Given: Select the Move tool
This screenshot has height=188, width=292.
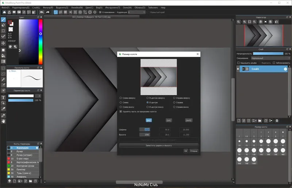Looking at the screenshot, I should (x=3, y=43).
